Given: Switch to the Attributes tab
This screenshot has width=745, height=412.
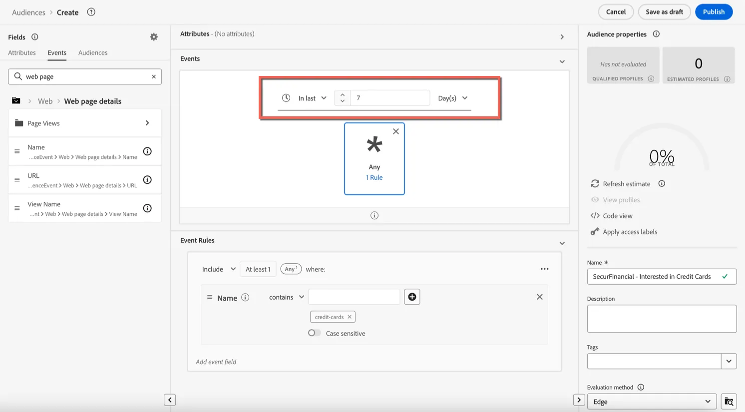Looking at the screenshot, I should coord(22,52).
